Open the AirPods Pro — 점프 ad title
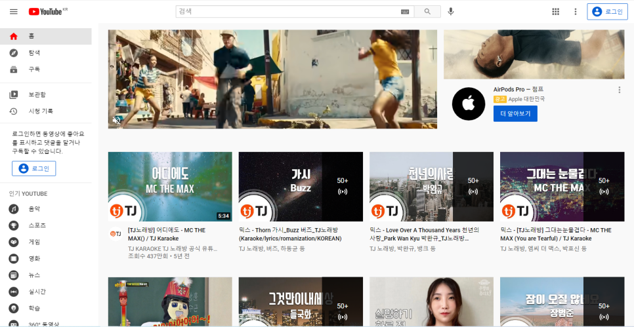Viewport: 634px width, 327px height. (518, 90)
